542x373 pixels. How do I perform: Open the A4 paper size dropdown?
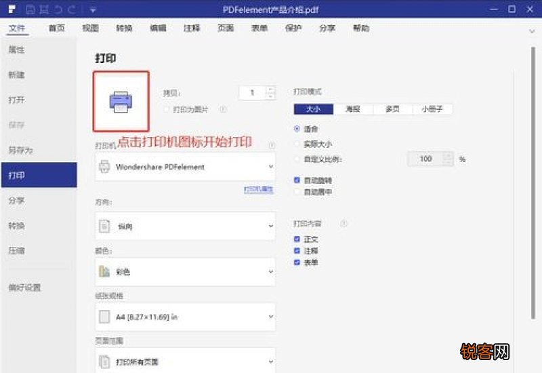[x=185, y=317]
